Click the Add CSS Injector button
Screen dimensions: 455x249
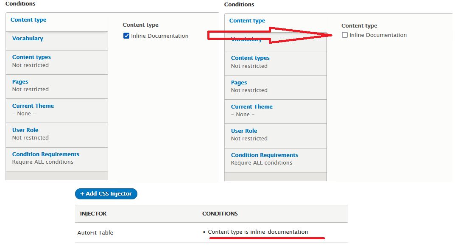pos(106,193)
